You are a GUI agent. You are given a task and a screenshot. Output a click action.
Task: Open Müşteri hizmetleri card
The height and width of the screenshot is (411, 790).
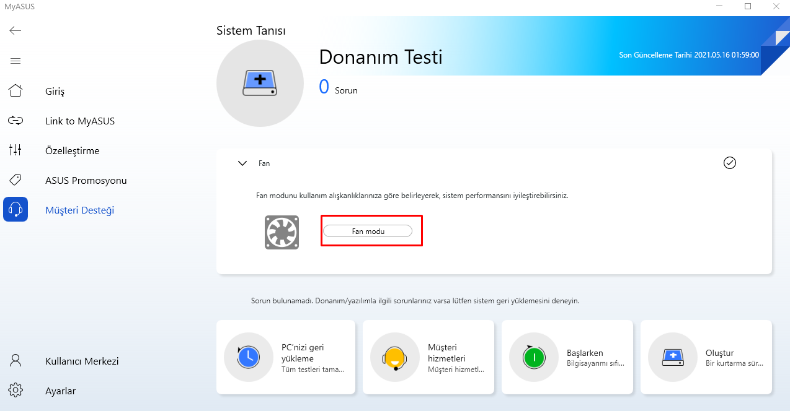coord(428,357)
